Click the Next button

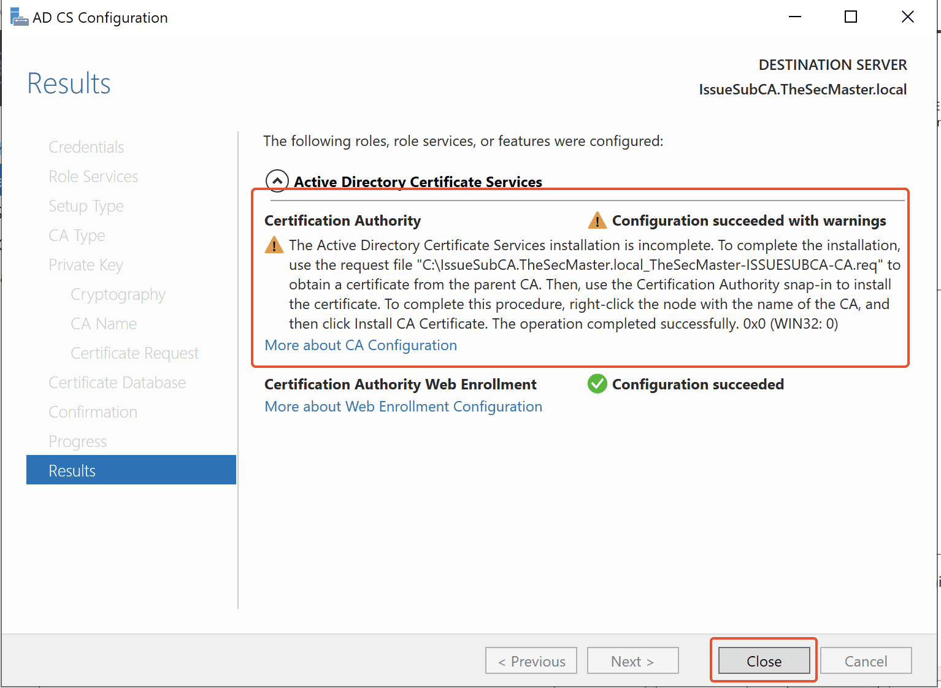point(633,661)
